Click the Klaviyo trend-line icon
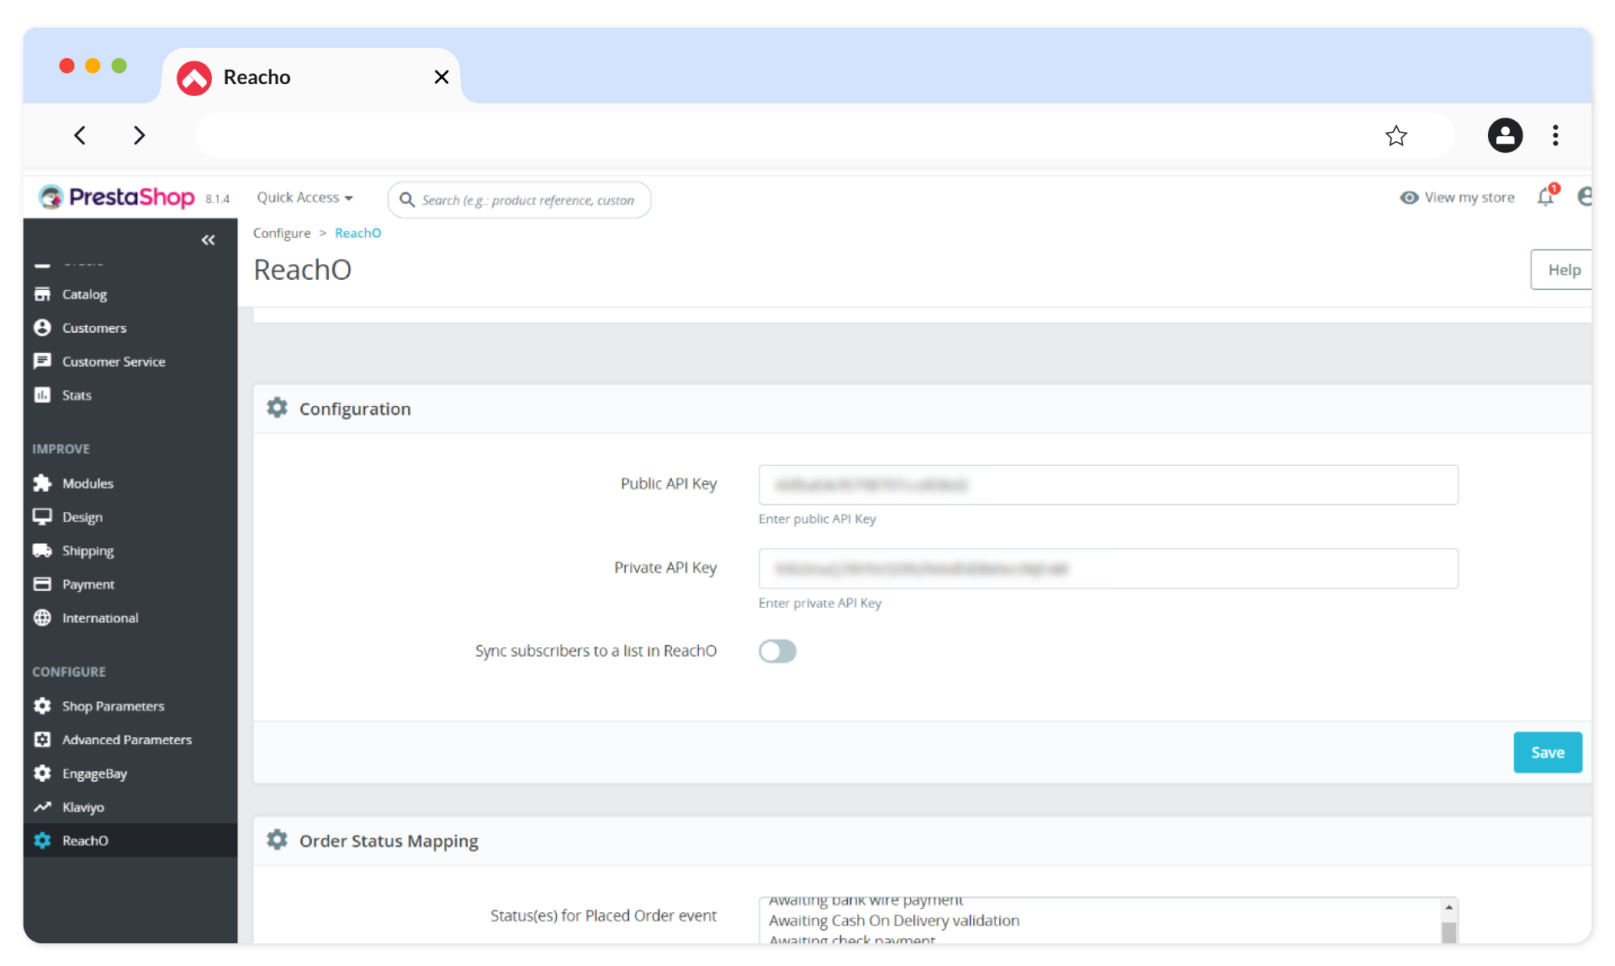The height and width of the screenshot is (966, 1615). 42,807
